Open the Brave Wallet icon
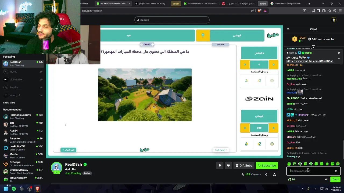 [324, 11]
